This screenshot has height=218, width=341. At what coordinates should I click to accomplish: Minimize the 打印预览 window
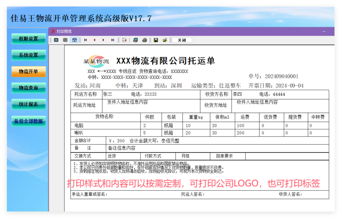(324, 31)
